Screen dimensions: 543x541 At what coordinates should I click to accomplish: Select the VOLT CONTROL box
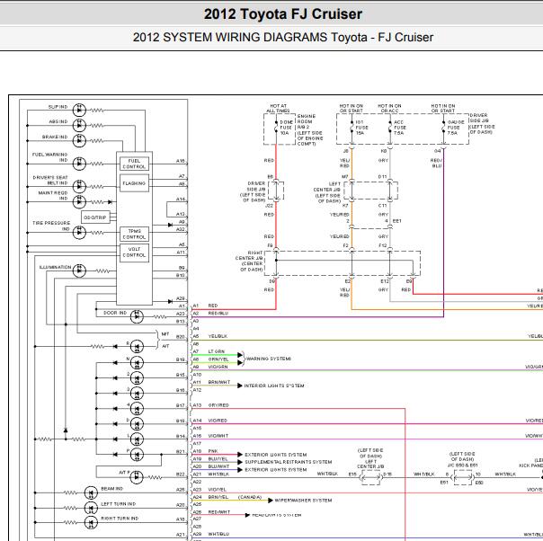point(134,253)
